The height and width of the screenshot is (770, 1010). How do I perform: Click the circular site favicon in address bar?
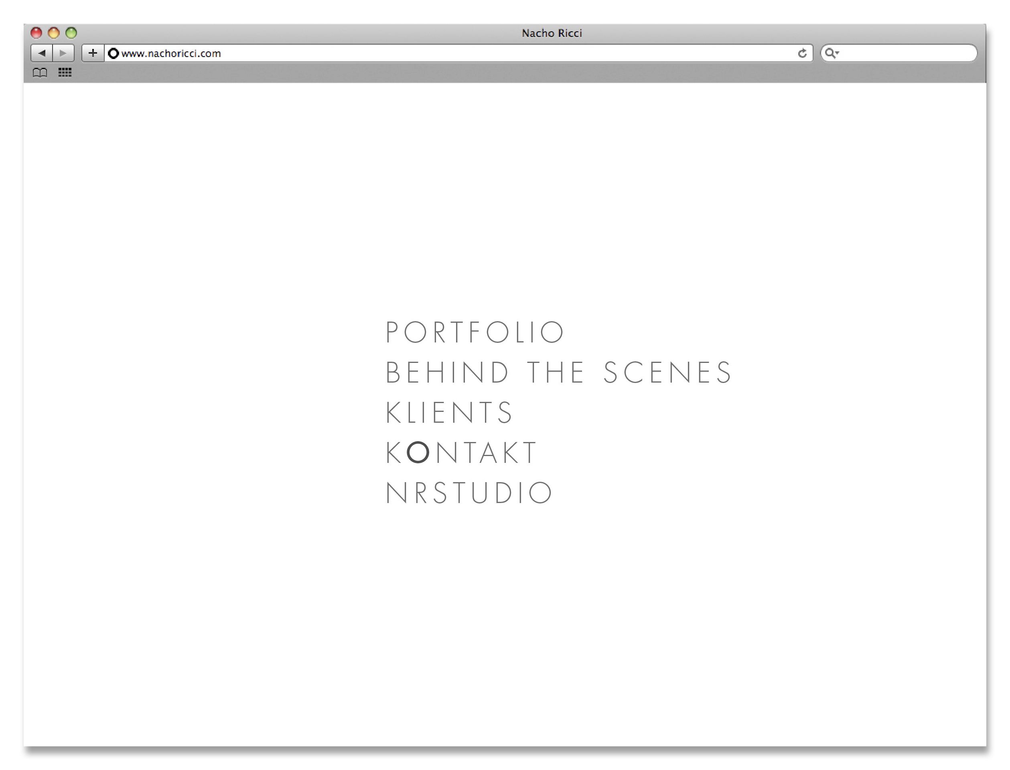coord(113,54)
